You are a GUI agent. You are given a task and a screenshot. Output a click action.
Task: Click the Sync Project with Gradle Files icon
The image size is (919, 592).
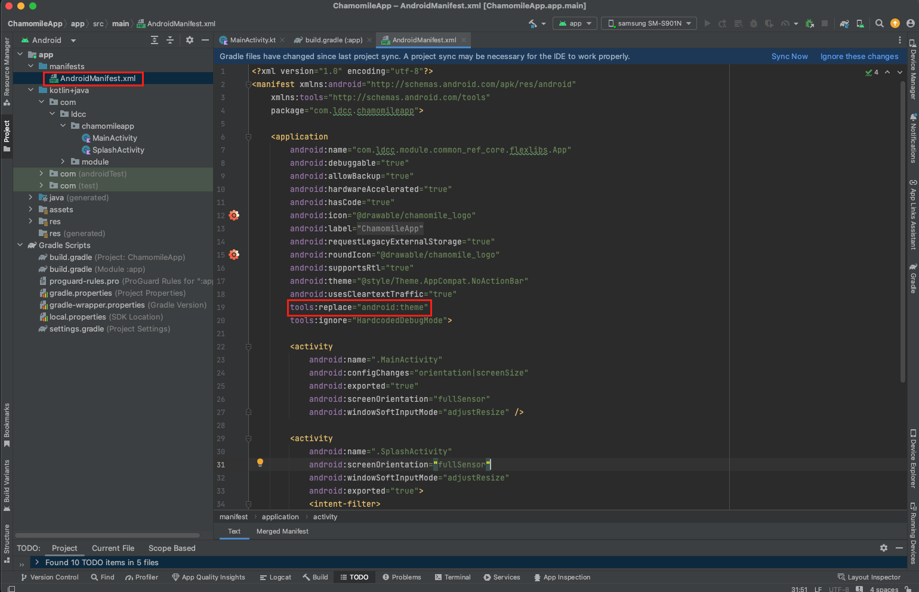click(x=844, y=23)
